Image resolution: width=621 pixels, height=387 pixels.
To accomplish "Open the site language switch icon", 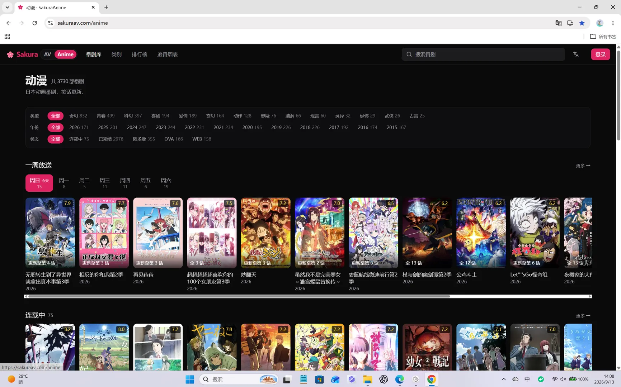I will coord(576,54).
